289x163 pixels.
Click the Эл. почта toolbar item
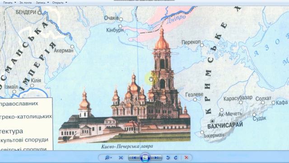(25, 3)
